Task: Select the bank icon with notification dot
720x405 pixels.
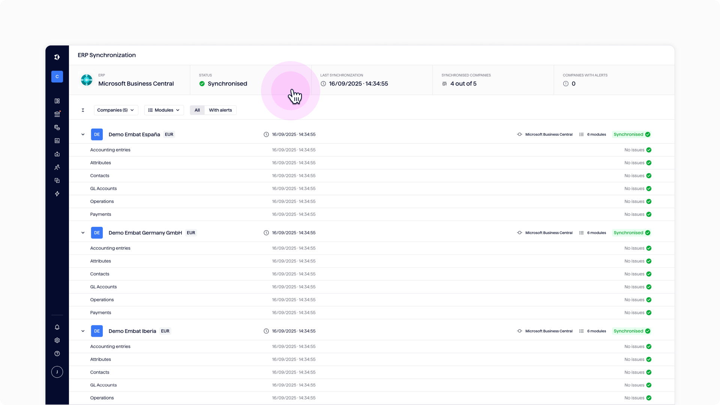Action: [57, 114]
